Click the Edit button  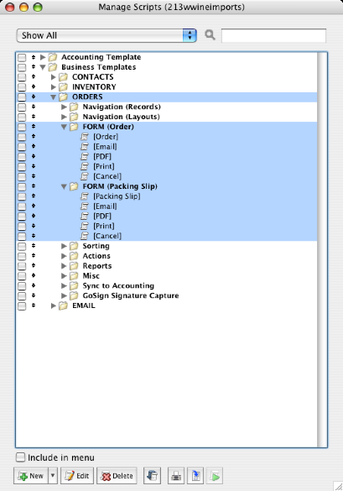pos(77,476)
